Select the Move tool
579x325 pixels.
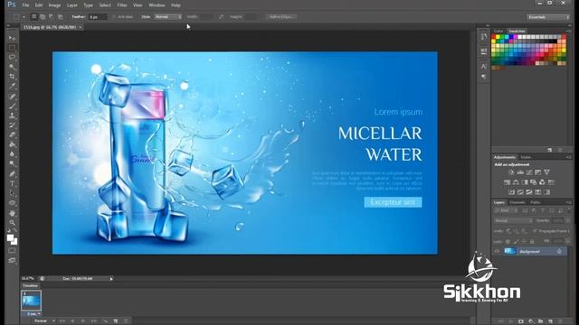tap(12, 38)
